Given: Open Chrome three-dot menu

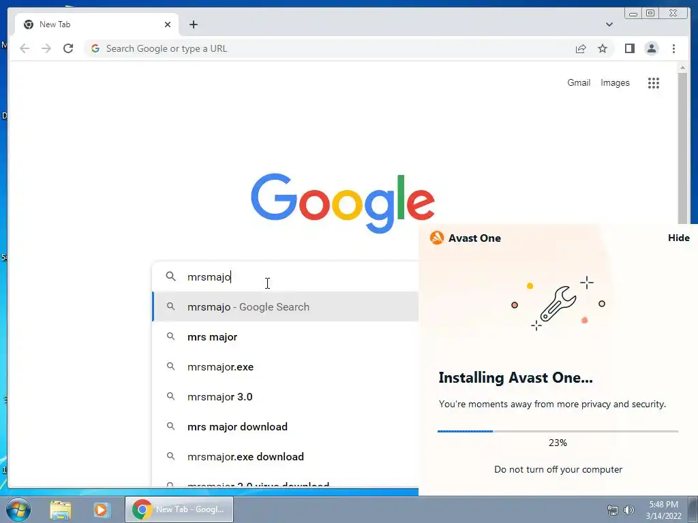Looking at the screenshot, I should pyautogui.click(x=673, y=48).
